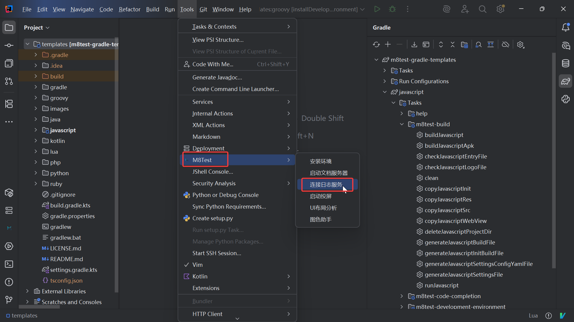Open the Project view dropdown
The image size is (574, 322).
point(36,27)
